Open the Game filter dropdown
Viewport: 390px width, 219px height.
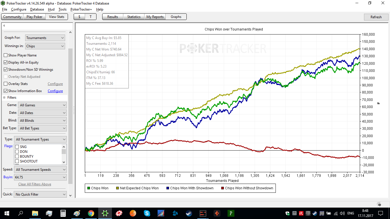point(42,105)
